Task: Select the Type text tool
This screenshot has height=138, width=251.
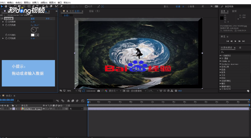Action: click(x=37, y=6)
